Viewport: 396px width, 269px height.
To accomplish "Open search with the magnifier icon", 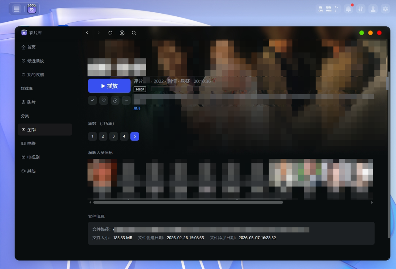I will pos(134,33).
